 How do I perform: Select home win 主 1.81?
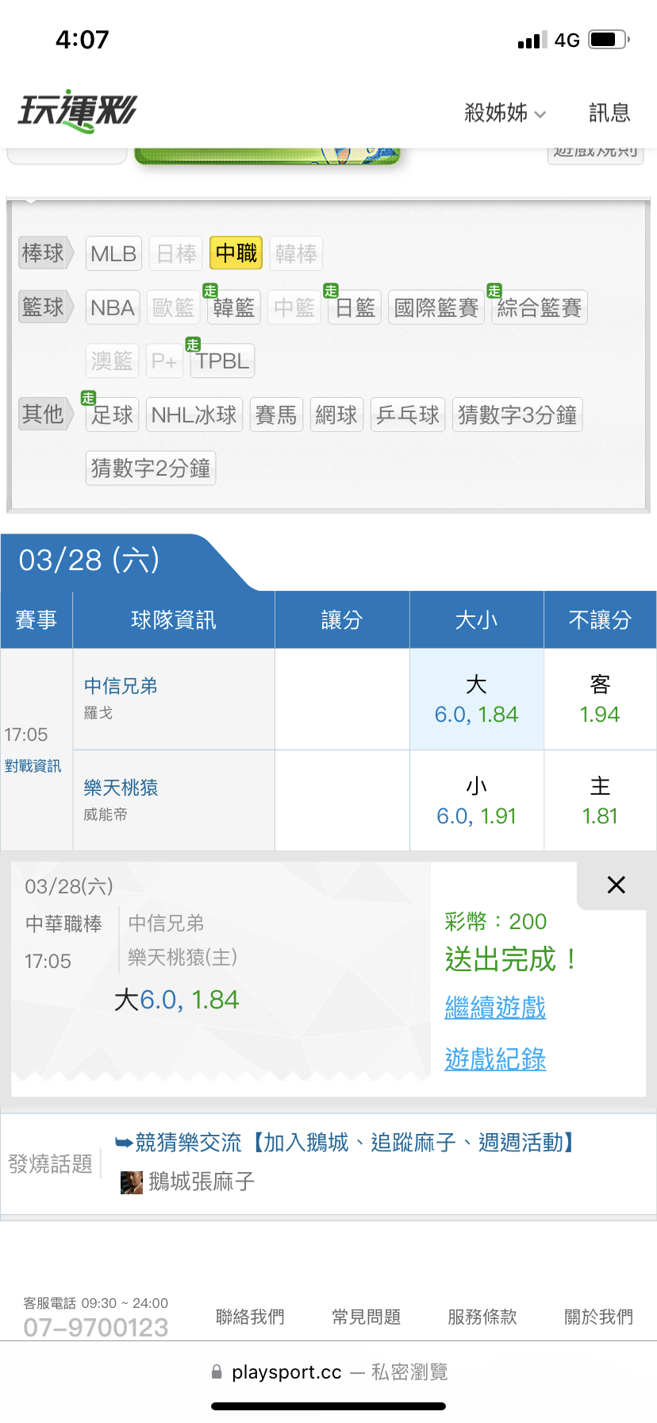click(x=600, y=801)
